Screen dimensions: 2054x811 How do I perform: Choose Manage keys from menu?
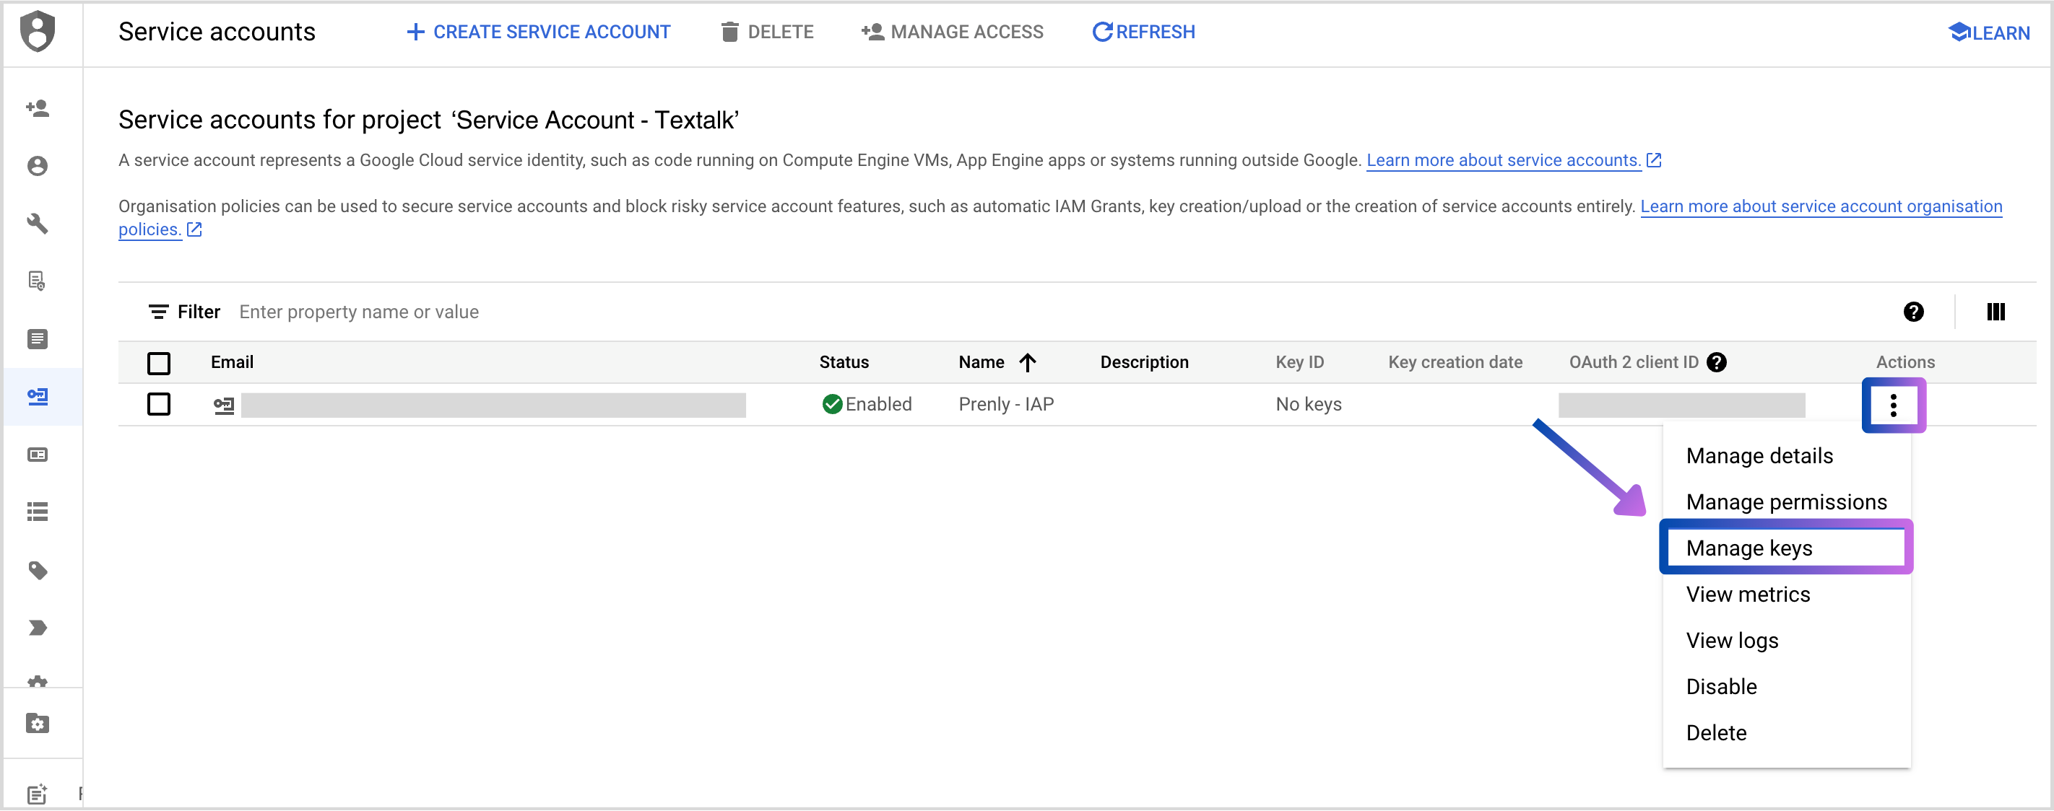[x=1748, y=548]
